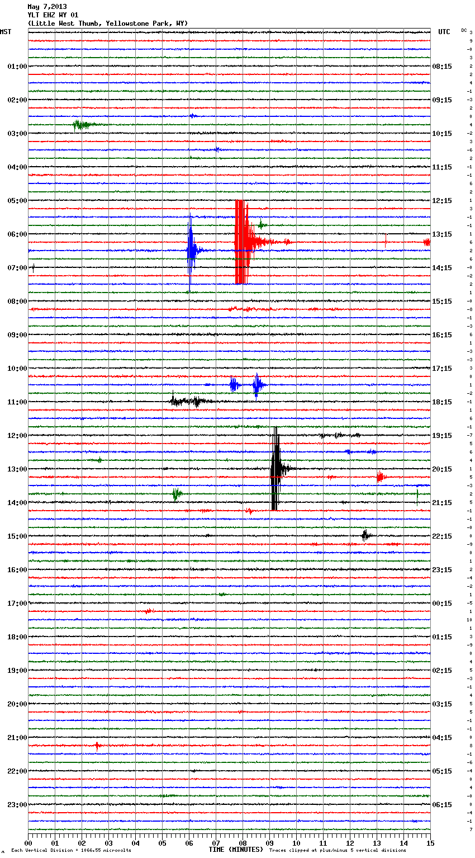Image resolution: width=475 pixels, height=858 pixels.
Task: Click the "19:00" MST time label
Action: click(x=17, y=671)
